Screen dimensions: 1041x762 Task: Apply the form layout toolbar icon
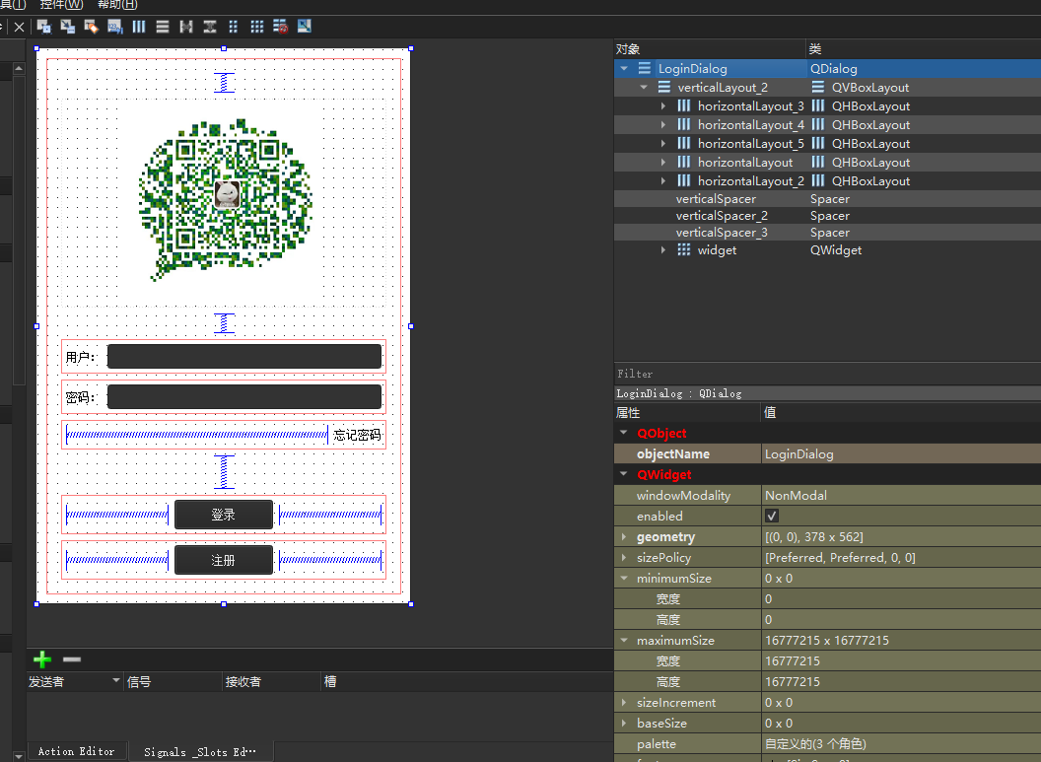pos(233,27)
